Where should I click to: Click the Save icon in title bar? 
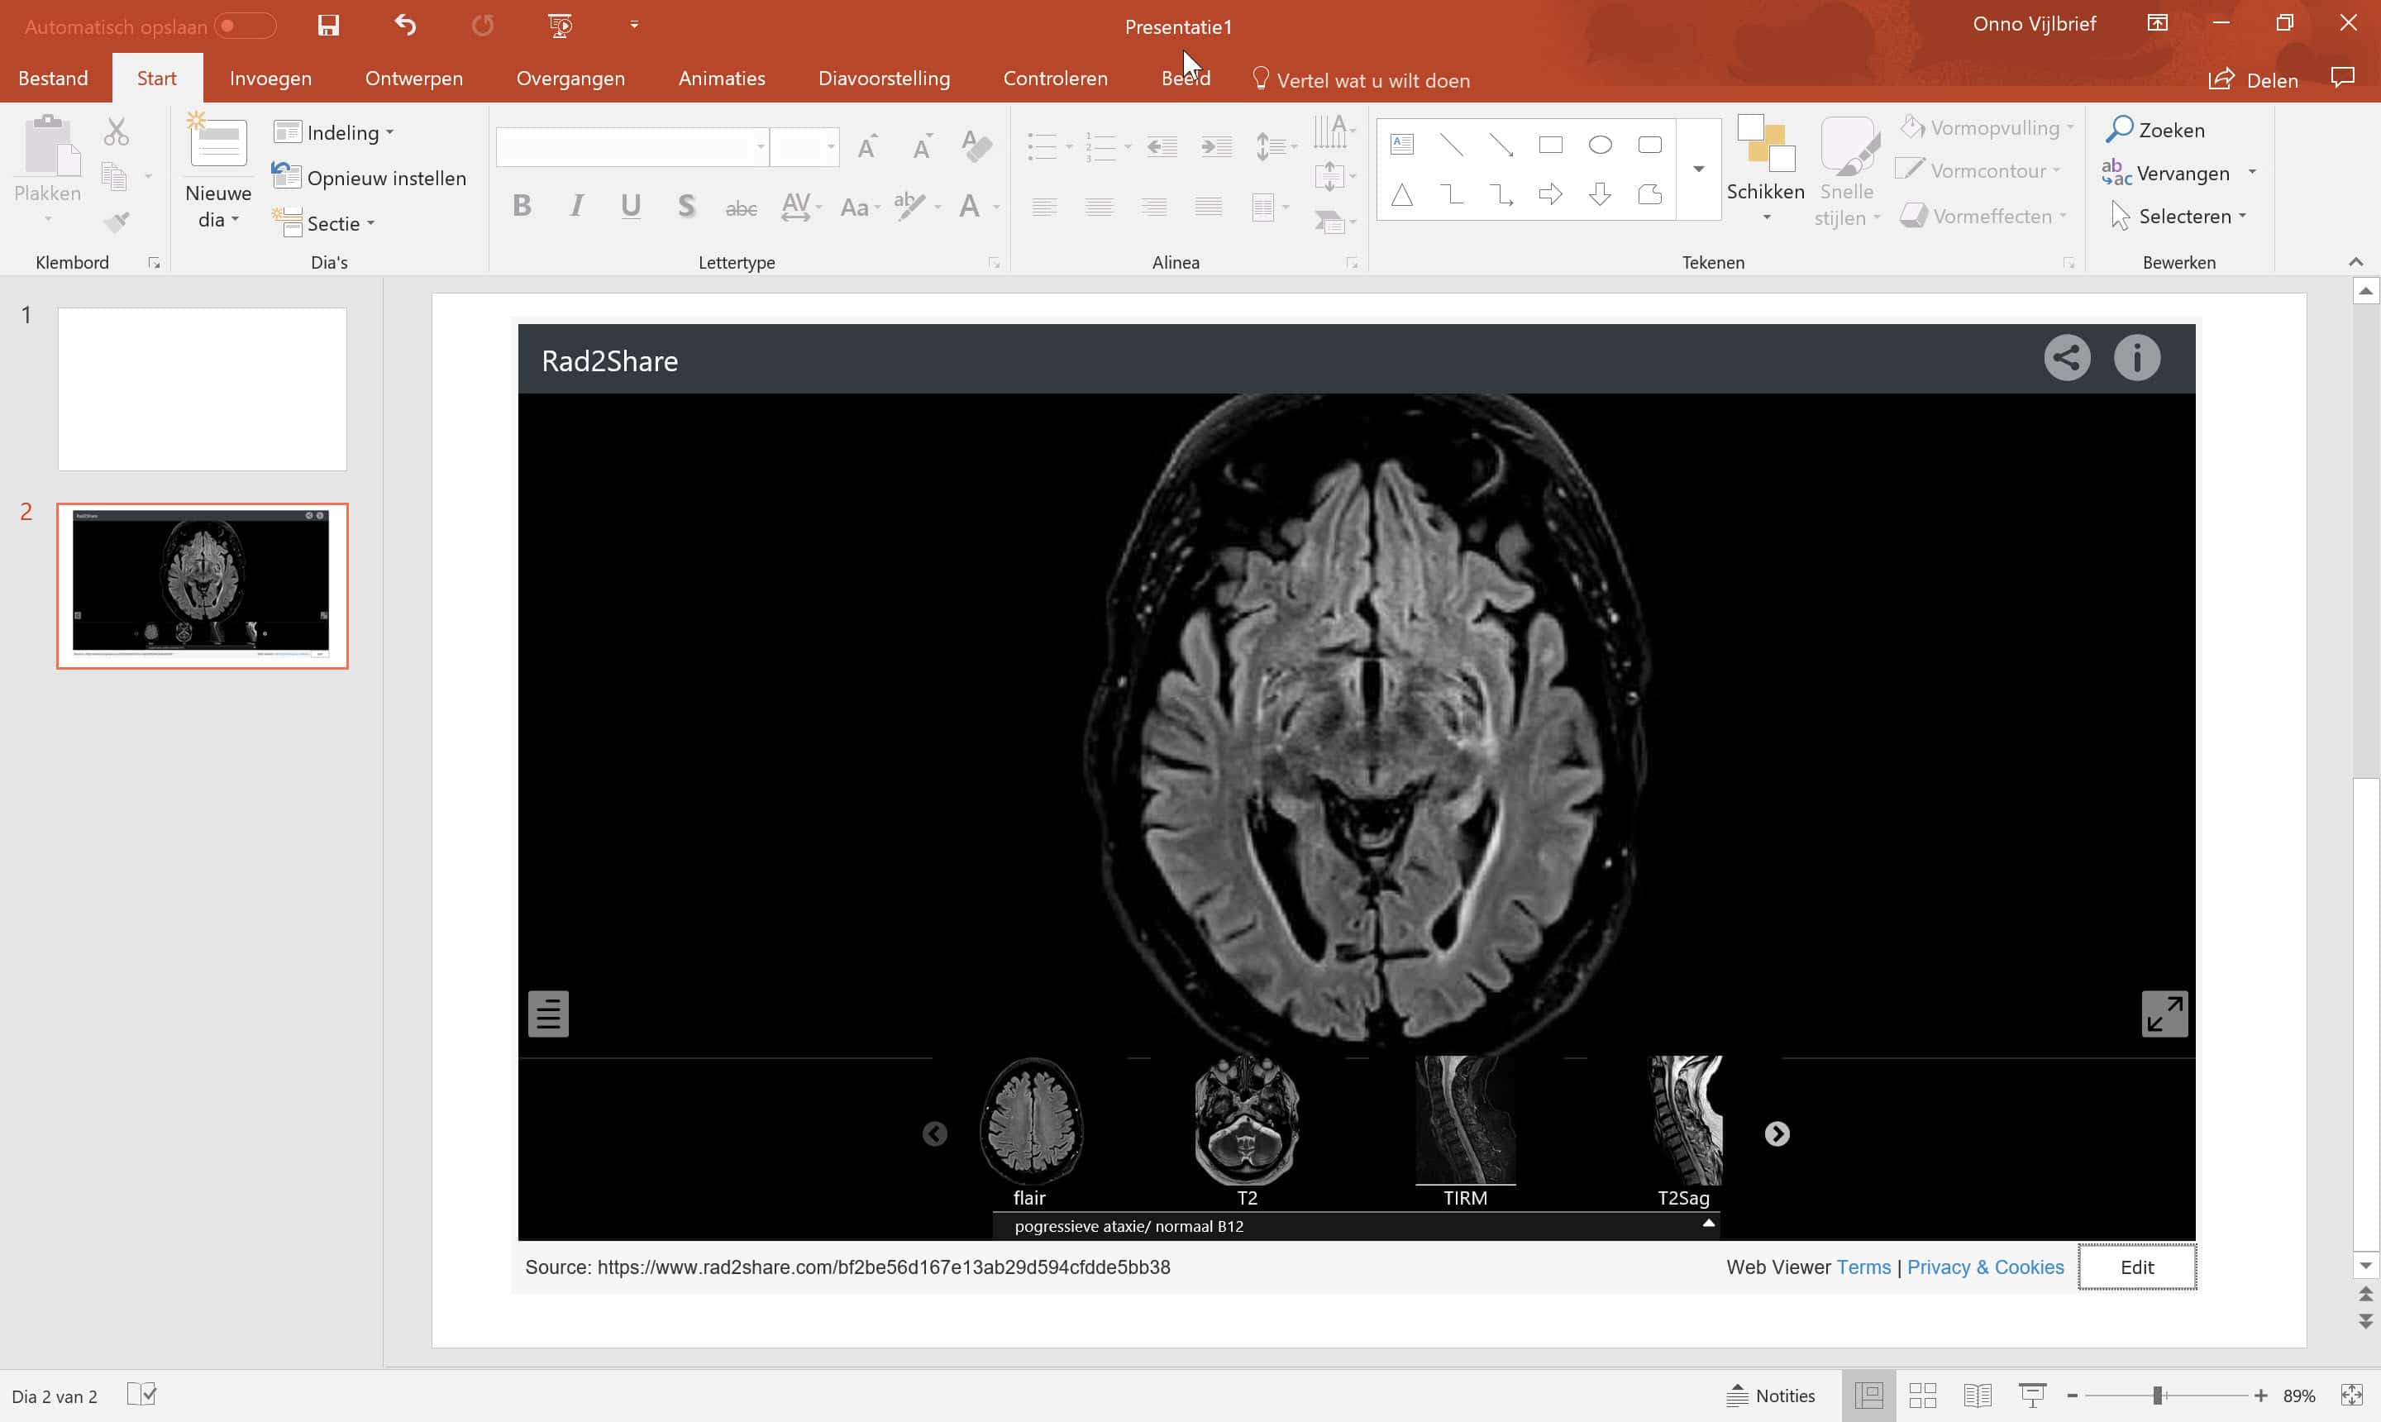click(x=327, y=25)
